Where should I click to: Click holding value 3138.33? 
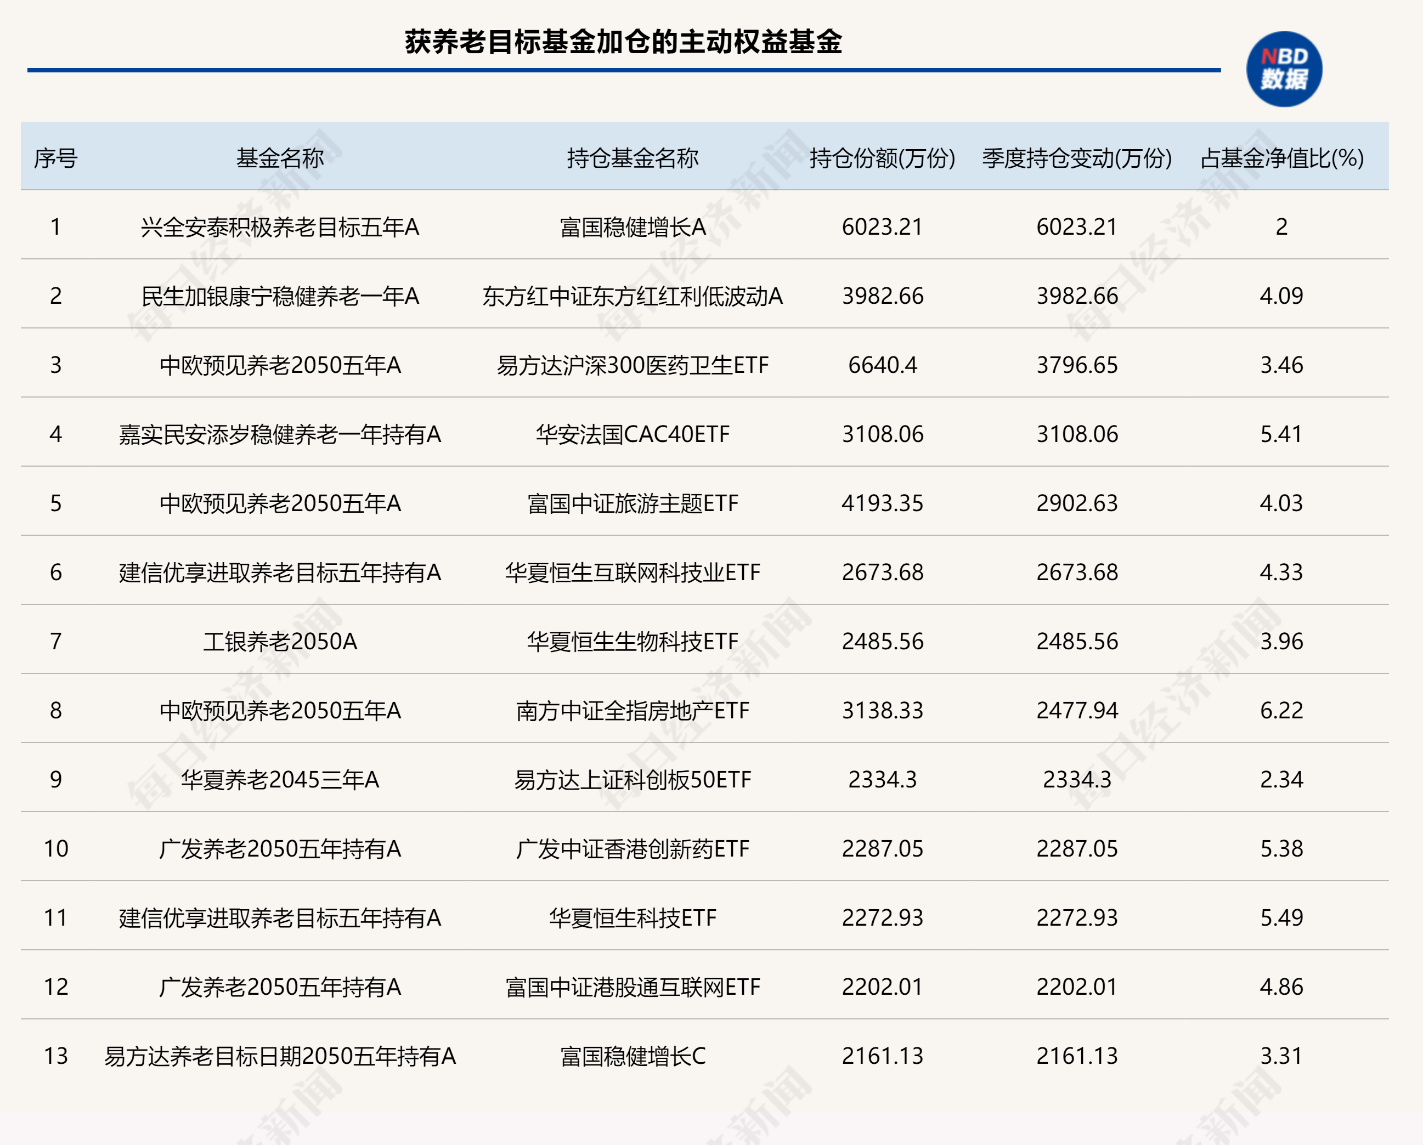[x=883, y=711]
